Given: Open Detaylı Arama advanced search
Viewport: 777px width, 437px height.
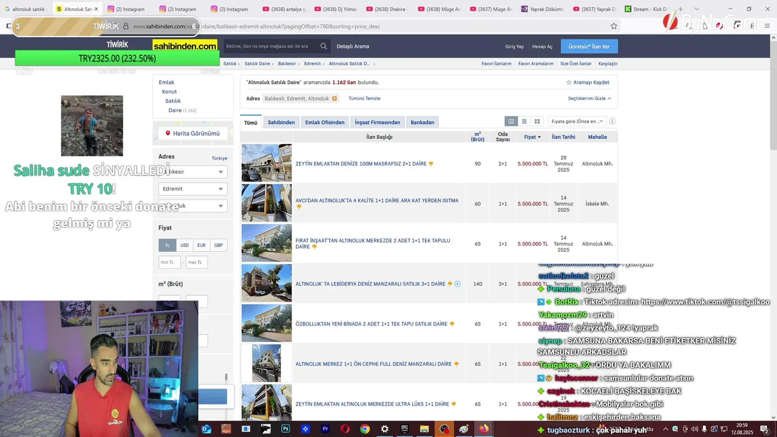Looking at the screenshot, I should [353, 46].
